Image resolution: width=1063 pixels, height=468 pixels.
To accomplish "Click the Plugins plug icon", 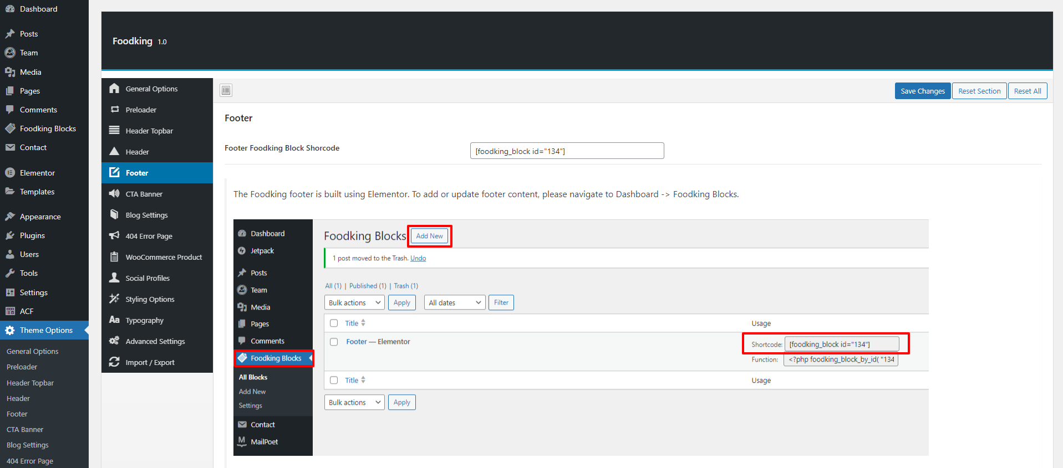I will click(x=10, y=235).
